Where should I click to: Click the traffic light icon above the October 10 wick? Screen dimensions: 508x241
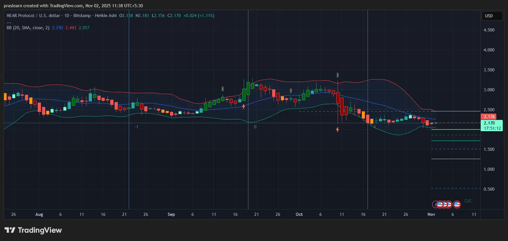tap(337, 75)
